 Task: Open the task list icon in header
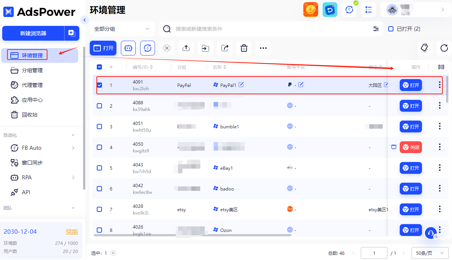tap(369, 10)
